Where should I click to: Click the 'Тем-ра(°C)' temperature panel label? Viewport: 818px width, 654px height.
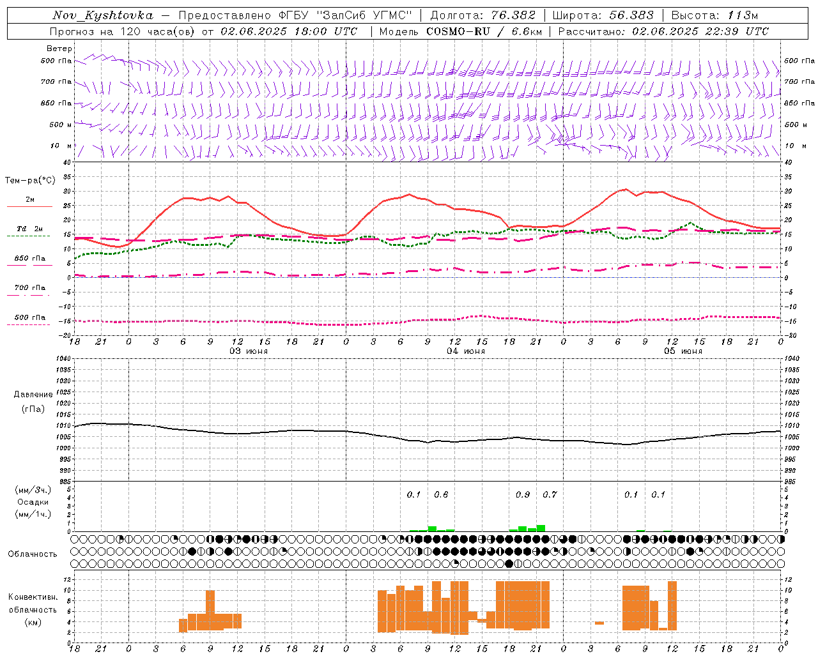30,181
